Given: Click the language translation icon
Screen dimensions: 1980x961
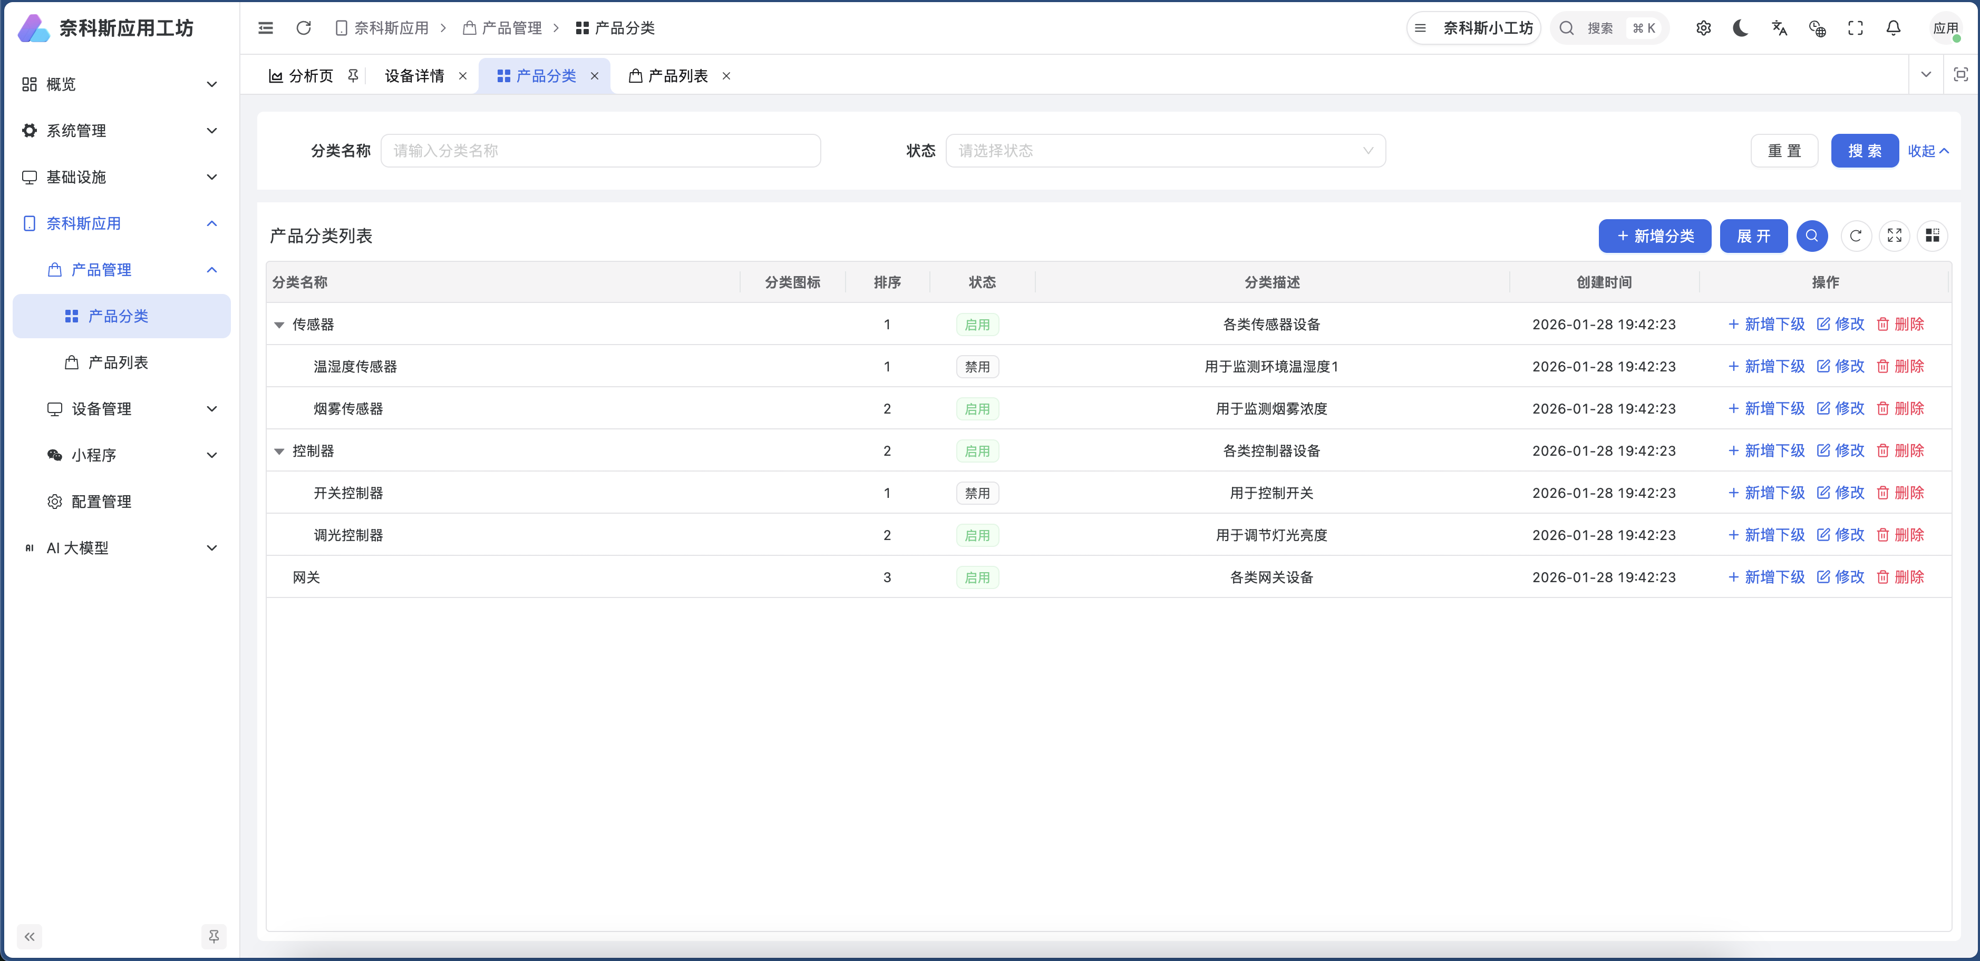Looking at the screenshot, I should pyautogui.click(x=1779, y=28).
